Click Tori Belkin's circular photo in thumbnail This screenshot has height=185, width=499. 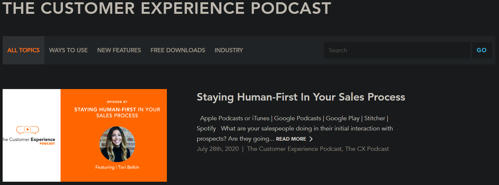click(x=117, y=144)
